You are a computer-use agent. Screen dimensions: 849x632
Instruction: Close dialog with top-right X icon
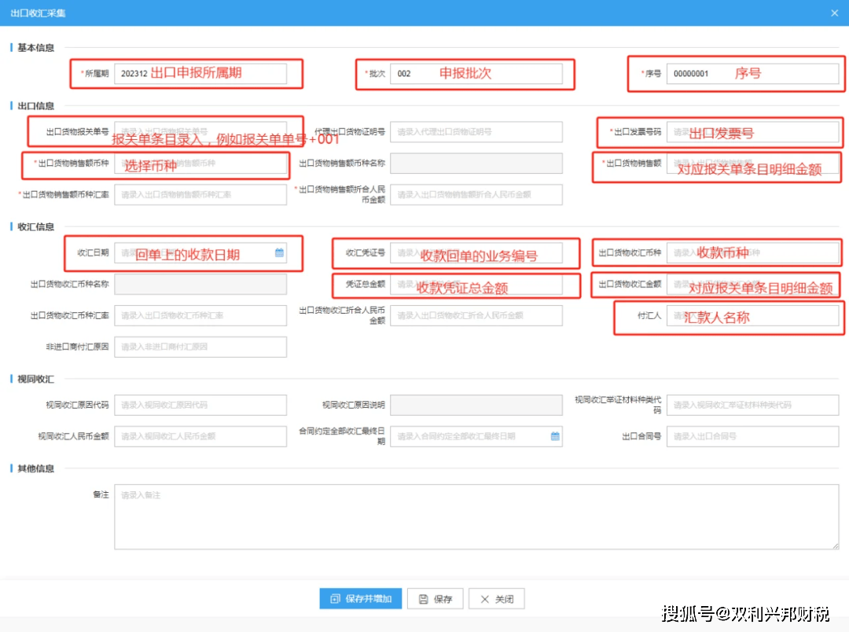point(834,13)
